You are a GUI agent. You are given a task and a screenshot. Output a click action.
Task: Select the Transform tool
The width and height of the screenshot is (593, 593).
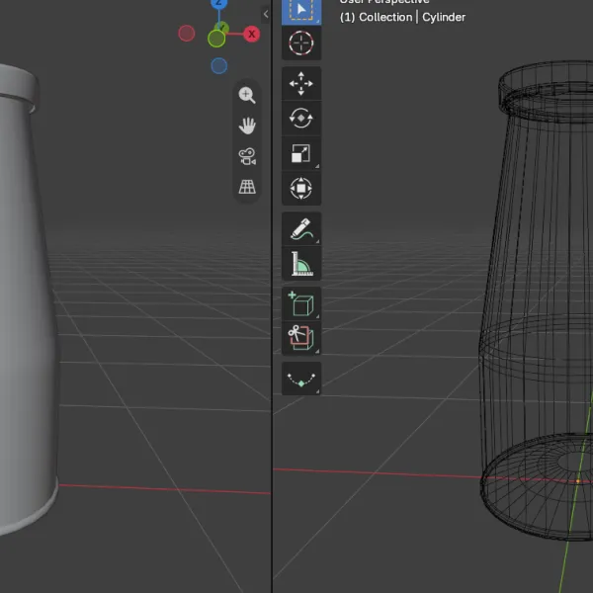point(301,188)
